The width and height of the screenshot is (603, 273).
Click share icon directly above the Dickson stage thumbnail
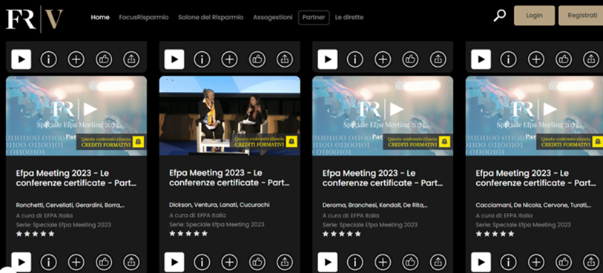[x=285, y=59]
